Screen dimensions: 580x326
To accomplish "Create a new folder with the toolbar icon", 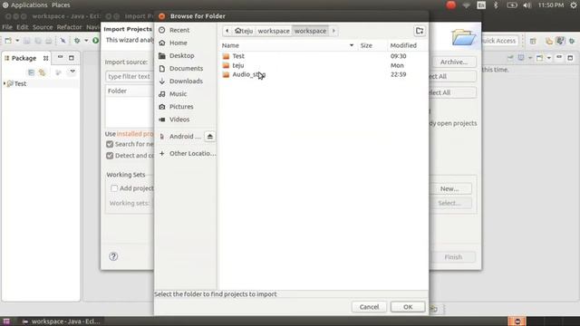I will click(420, 31).
